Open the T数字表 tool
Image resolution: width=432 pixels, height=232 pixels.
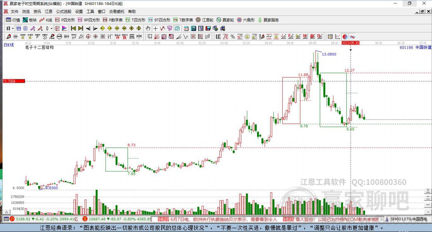(183, 20)
